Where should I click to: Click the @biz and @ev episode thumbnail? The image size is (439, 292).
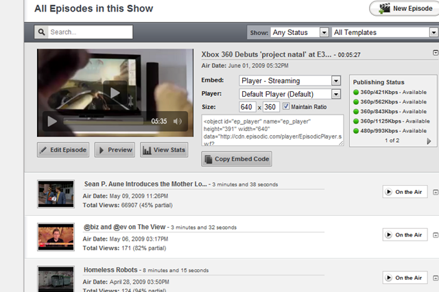point(56,237)
